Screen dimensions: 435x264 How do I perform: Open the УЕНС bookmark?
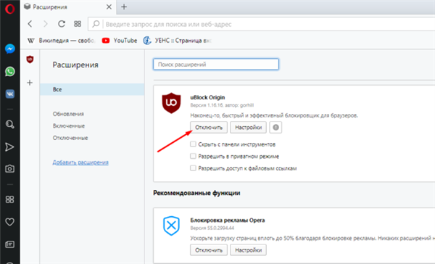[x=178, y=41]
